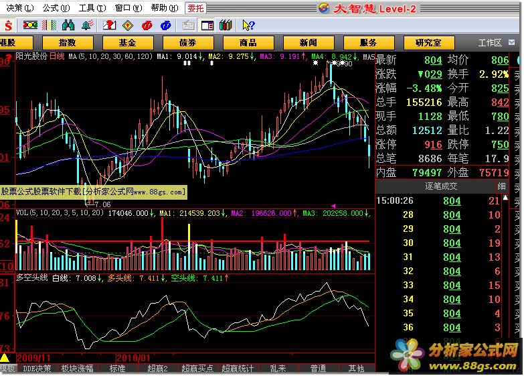Image resolution: width=524 pixels, height=376 pixels.
Task: Click the 多空头线 indicator label
Action: pos(32,277)
